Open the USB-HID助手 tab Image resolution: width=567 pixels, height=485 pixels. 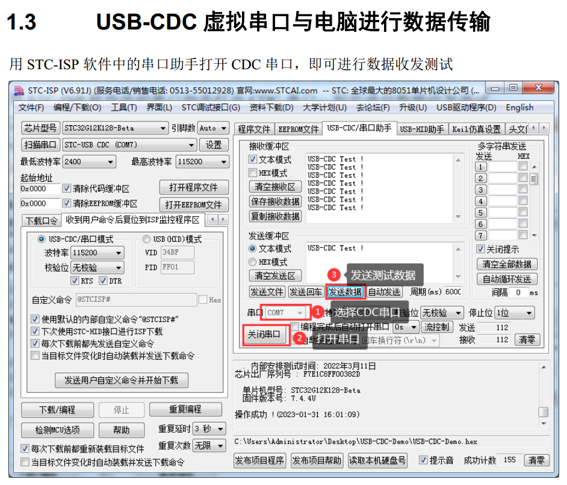tap(421, 129)
